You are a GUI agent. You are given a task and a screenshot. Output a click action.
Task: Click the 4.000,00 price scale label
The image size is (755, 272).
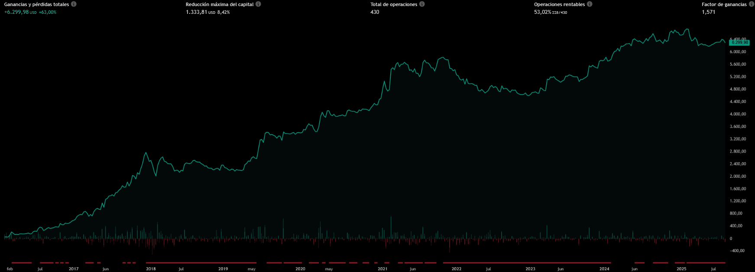(x=738, y=114)
